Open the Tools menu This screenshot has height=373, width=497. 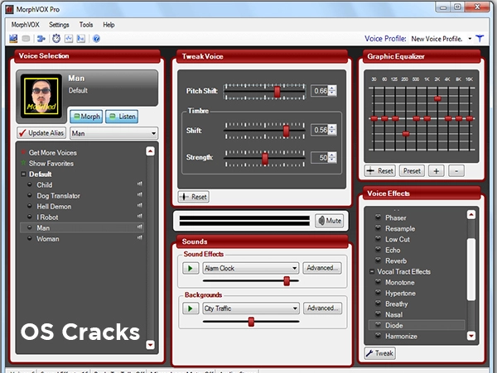click(86, 25)
